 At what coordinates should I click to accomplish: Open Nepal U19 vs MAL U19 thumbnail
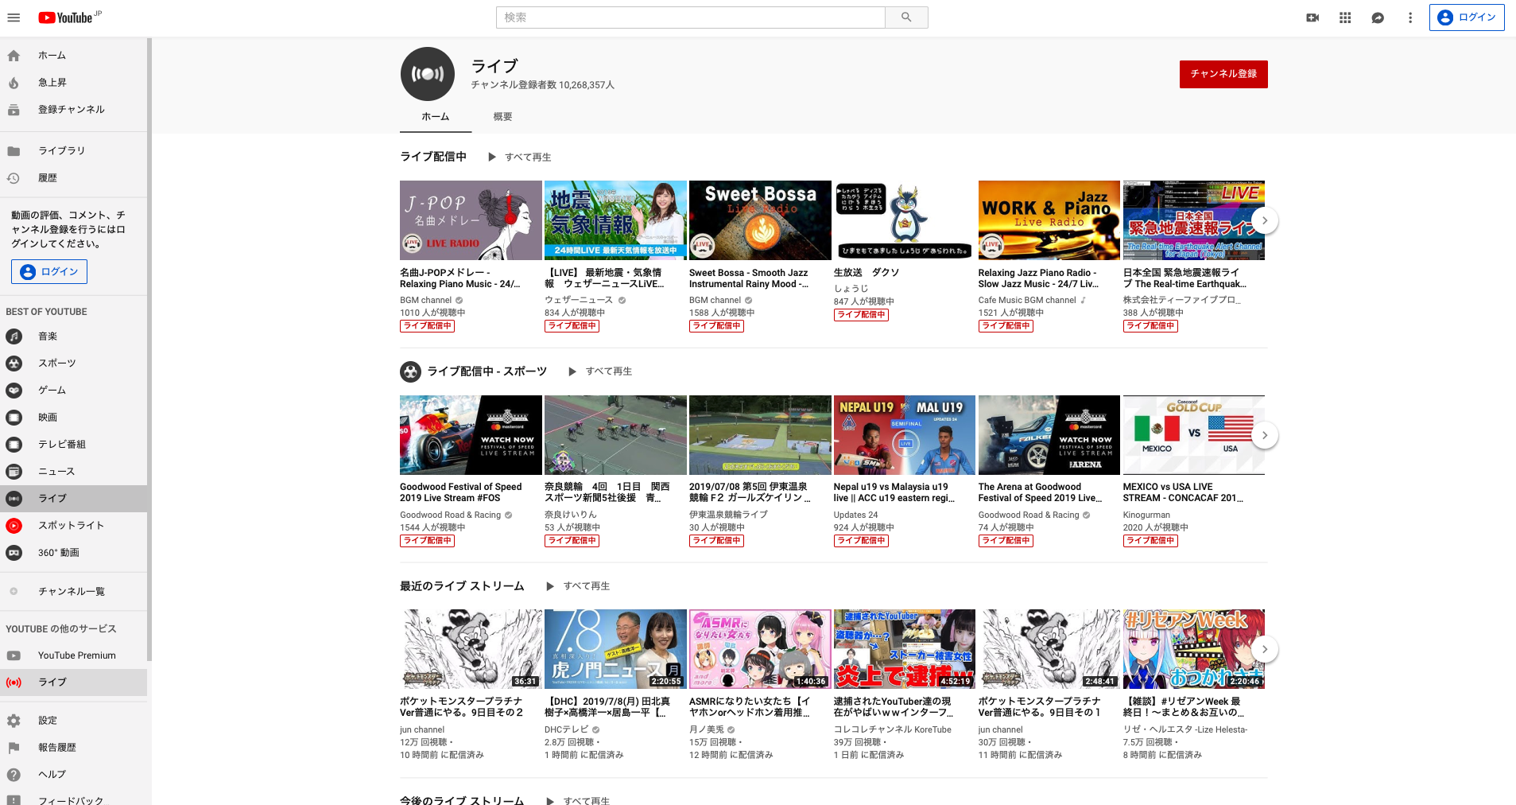[x=905, y=435]
